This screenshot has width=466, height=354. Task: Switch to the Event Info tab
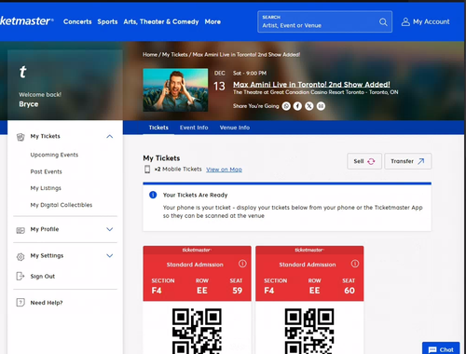pyautogui.click(x=194, y=128)
